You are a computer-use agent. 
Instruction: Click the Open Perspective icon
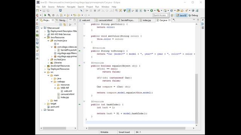click(172, 15)
